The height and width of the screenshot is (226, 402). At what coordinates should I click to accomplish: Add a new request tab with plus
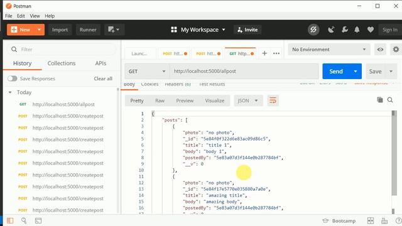264,53
